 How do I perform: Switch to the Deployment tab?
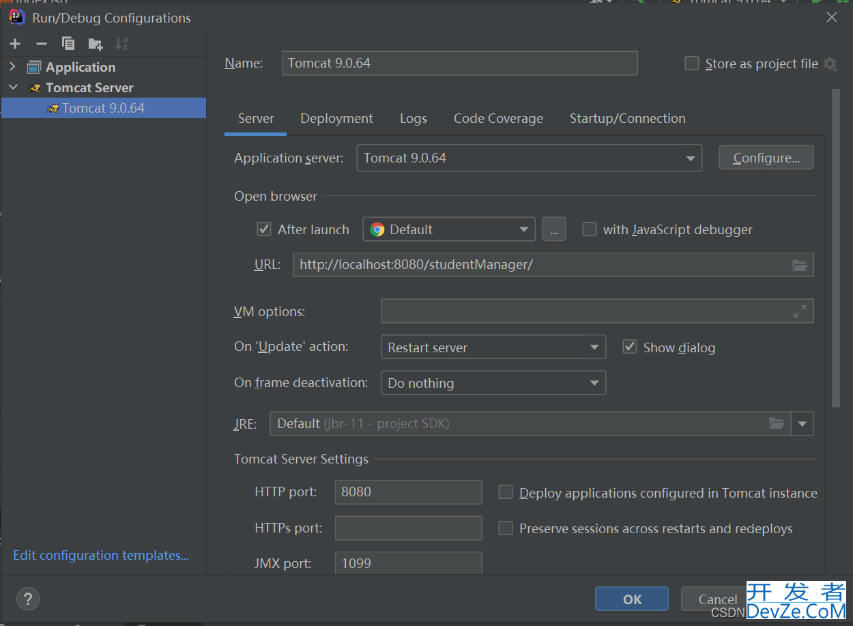pyautogui.click(x=336, y=119)
